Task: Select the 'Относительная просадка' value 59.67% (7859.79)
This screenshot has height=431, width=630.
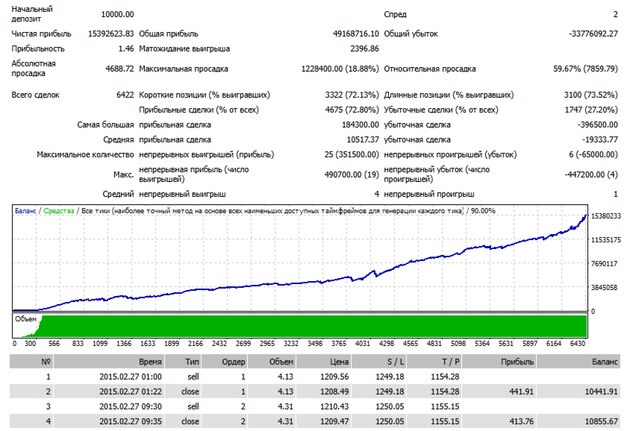Action: (585, 69)
